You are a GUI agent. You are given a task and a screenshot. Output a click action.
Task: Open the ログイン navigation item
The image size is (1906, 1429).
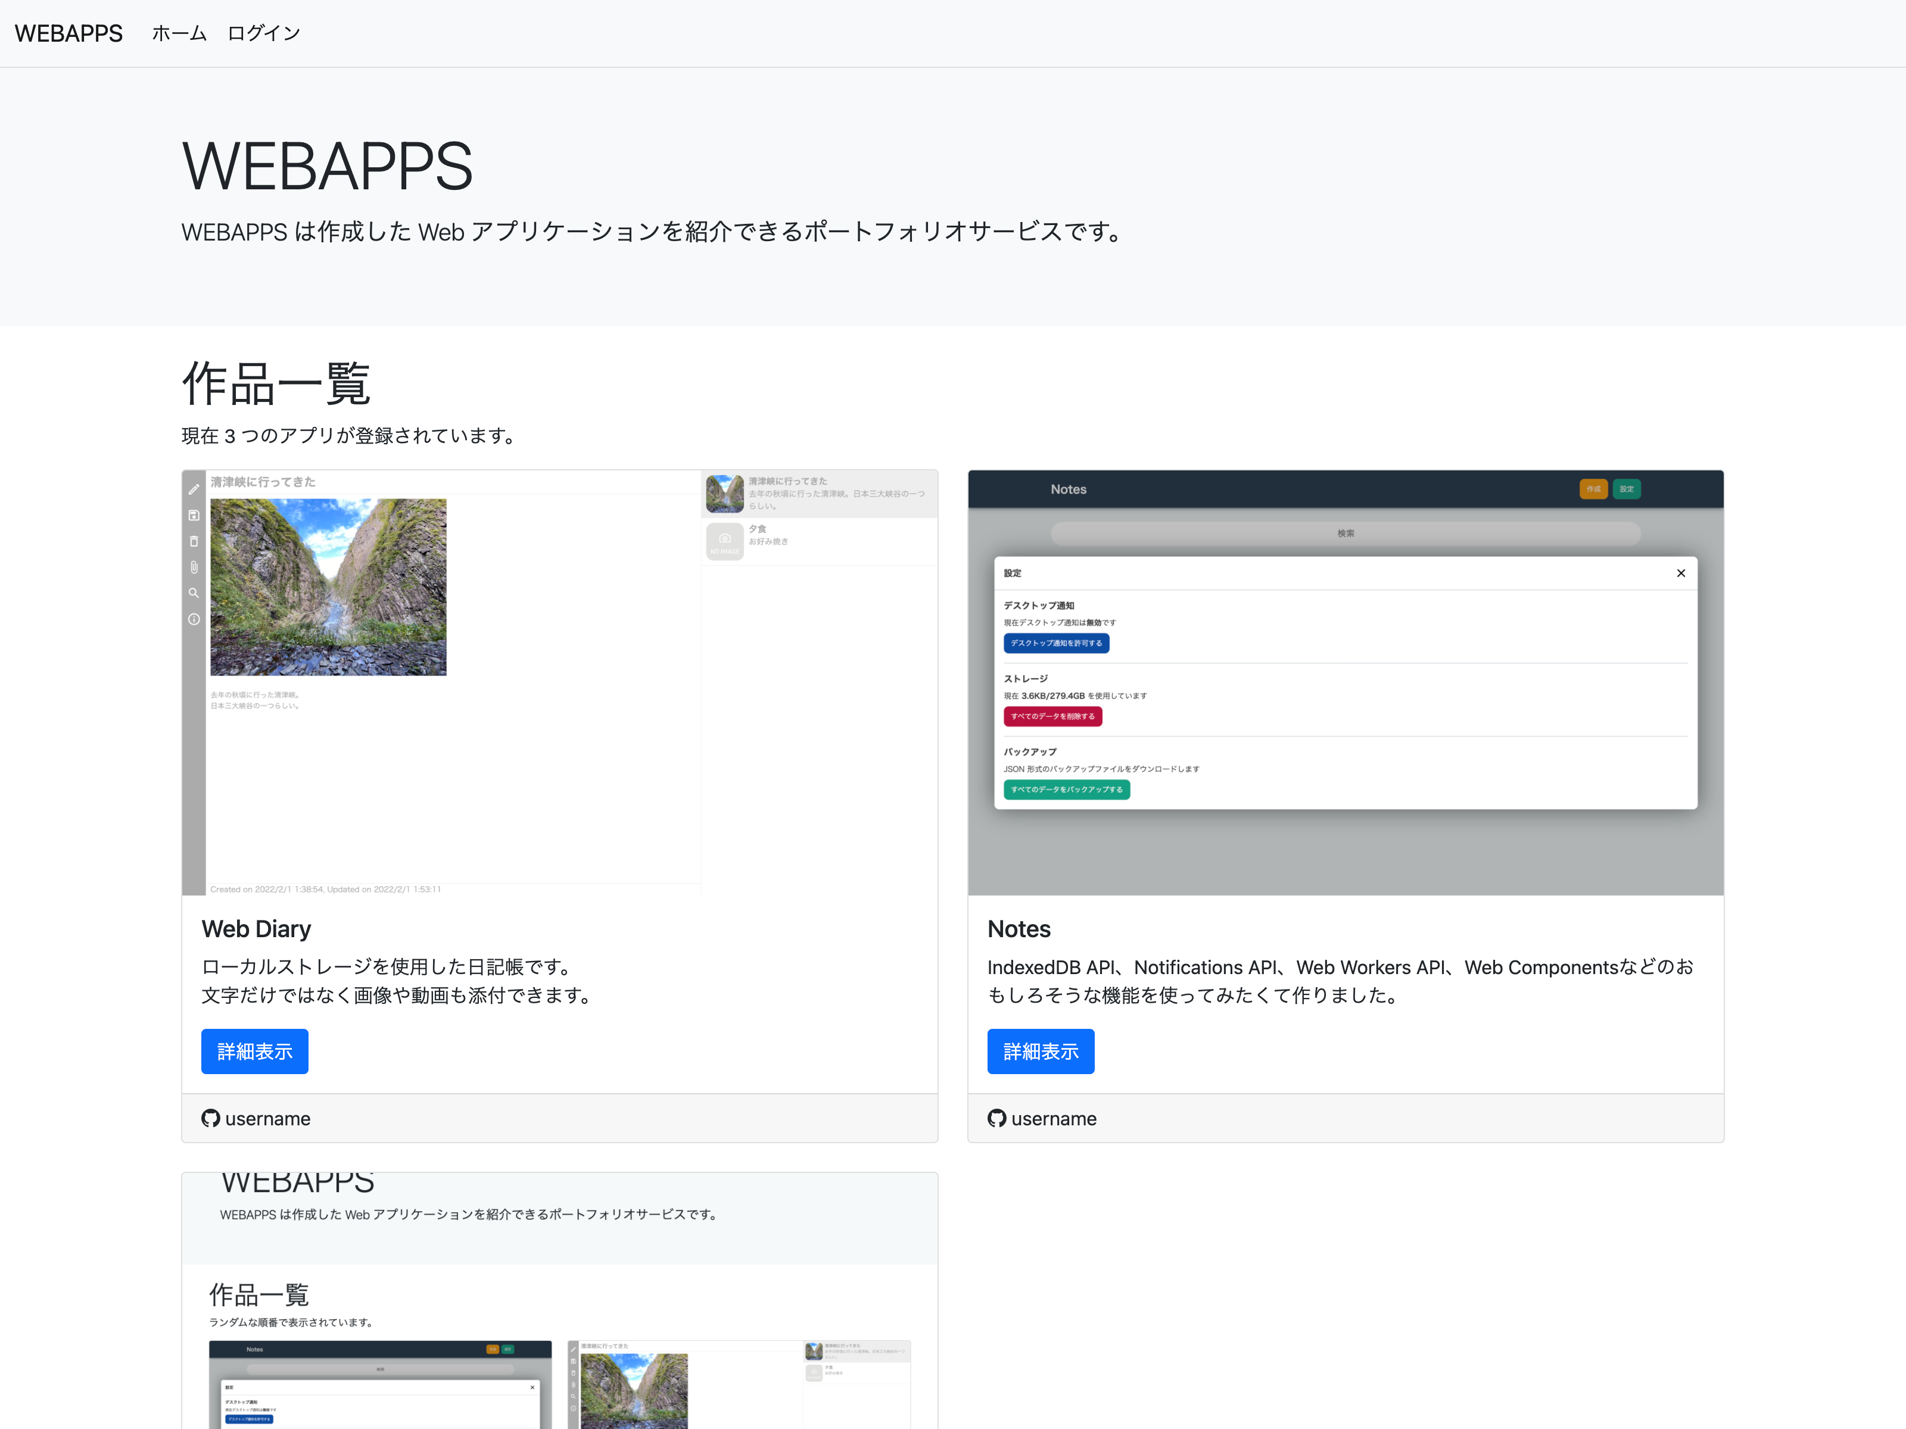pyautogui.click(x=263, y=33)
